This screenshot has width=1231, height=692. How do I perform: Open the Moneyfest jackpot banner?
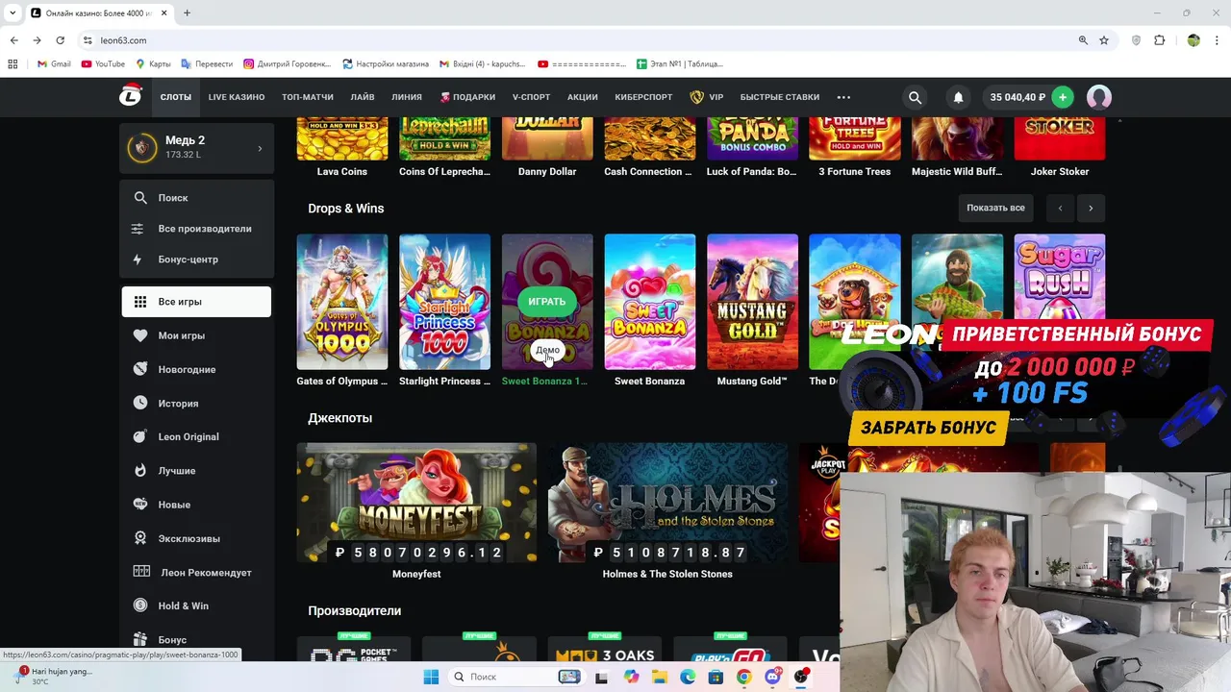pos(416,503)
